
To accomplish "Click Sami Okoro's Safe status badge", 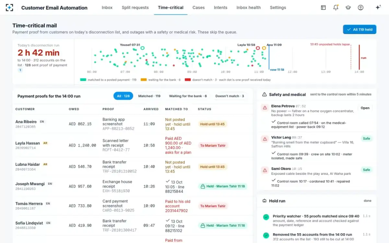I will pyautogui.click(x=366, y=170).
